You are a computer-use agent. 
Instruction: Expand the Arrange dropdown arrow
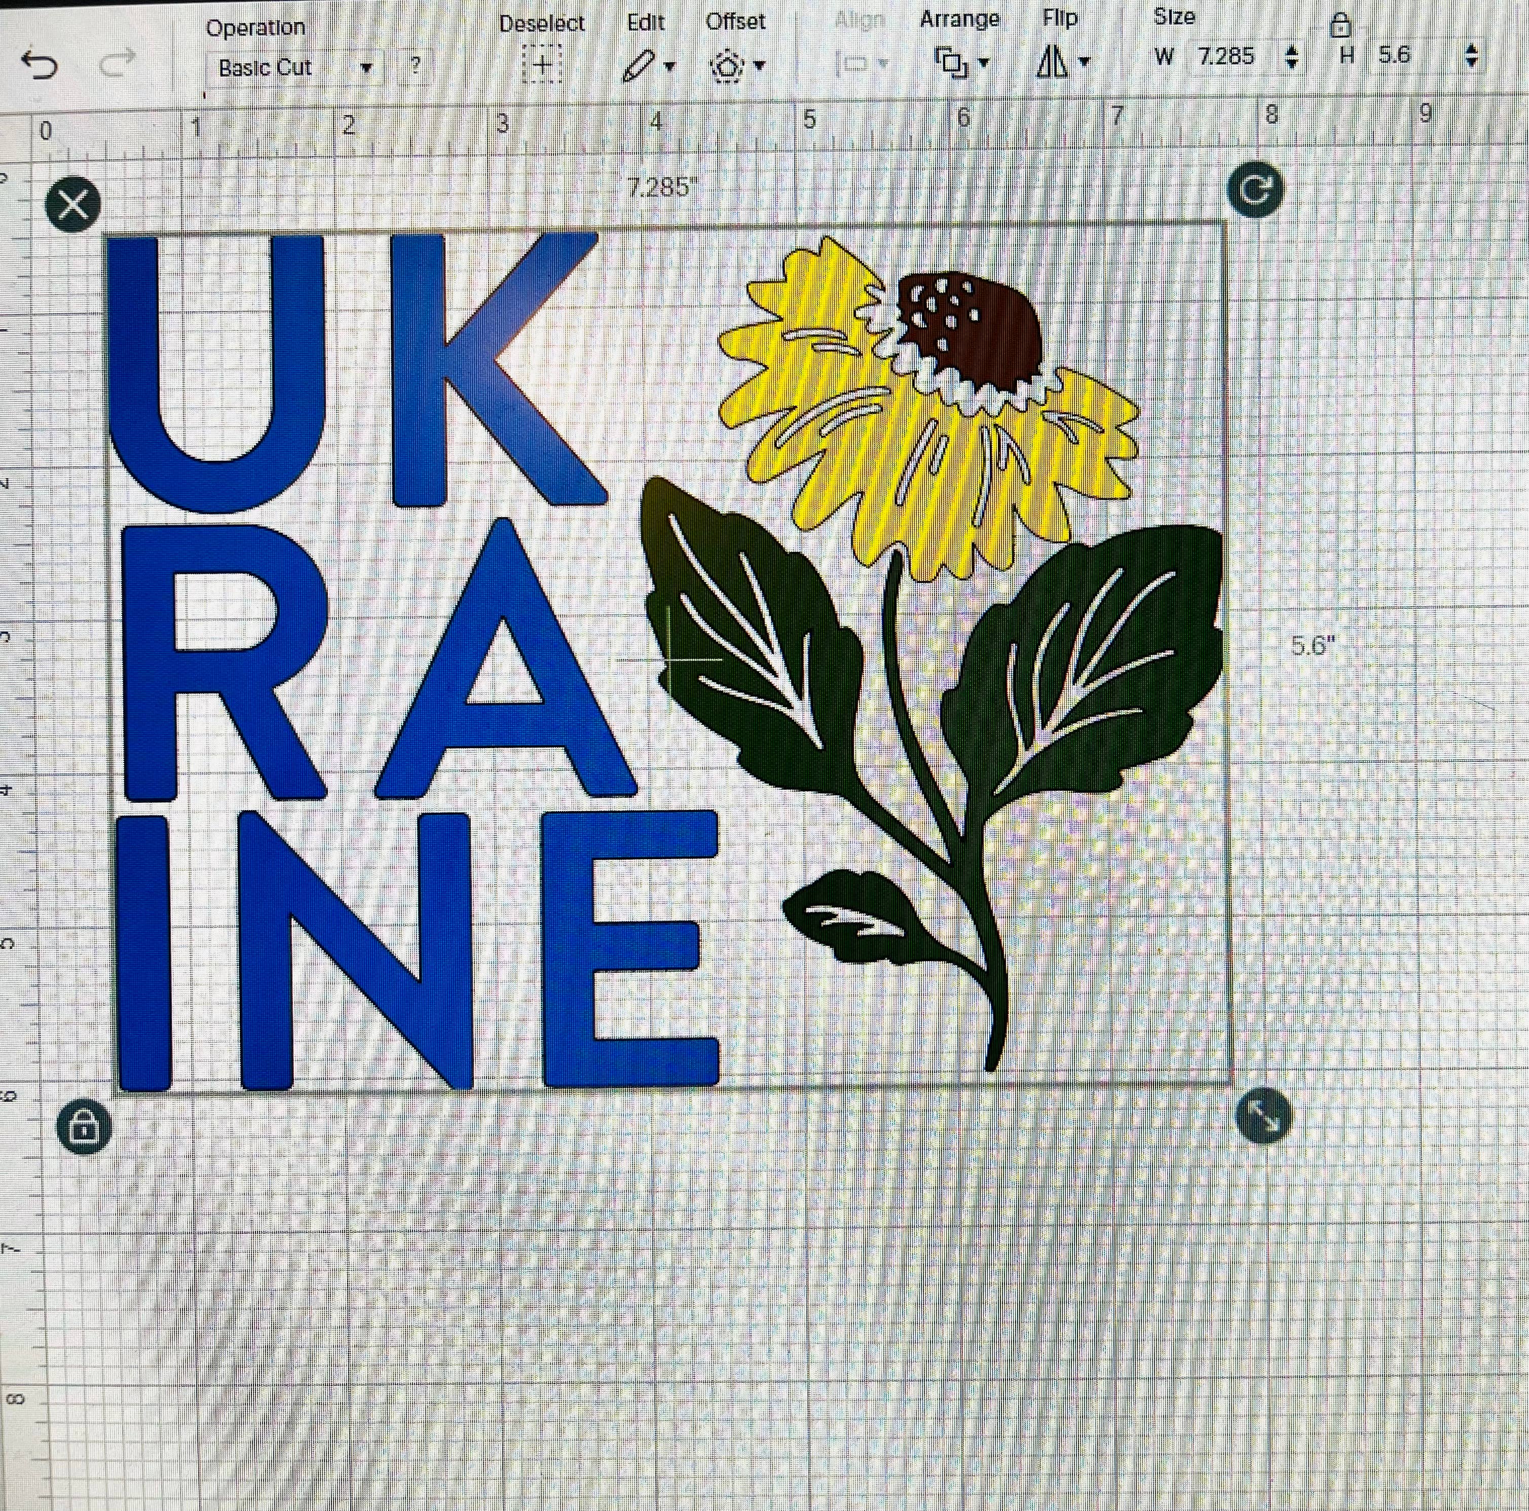click(x=984, y=62)
